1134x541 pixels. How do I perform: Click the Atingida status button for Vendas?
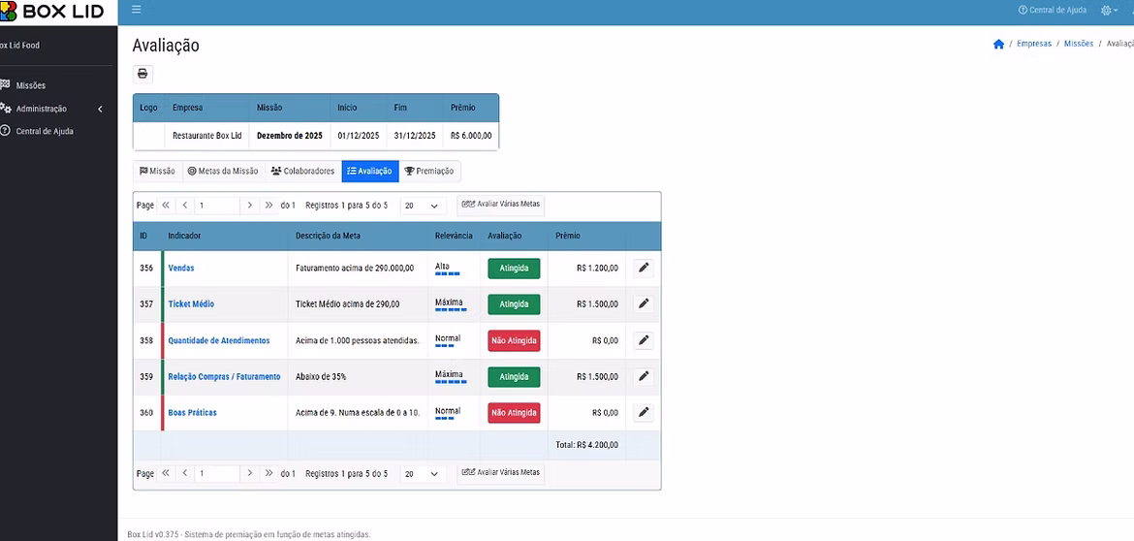click(x=514, y=268)
